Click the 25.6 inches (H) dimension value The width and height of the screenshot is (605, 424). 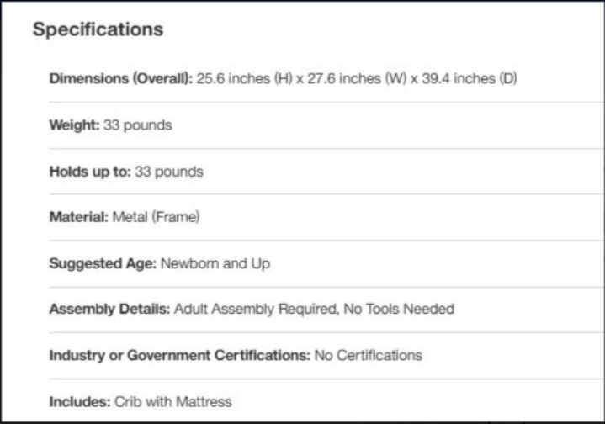point(244,79)
